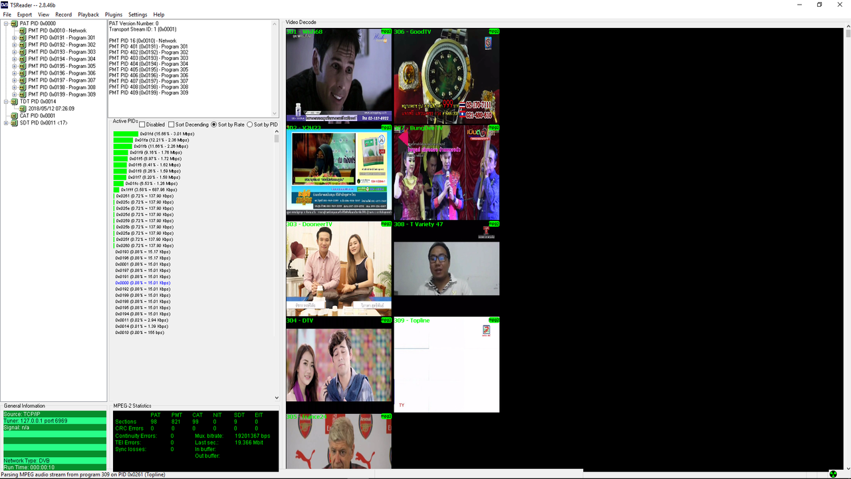Click scroll-down arrow of Active PIDs list
Viewport: 851px width, 479px height.
click(x=277, y=399)
